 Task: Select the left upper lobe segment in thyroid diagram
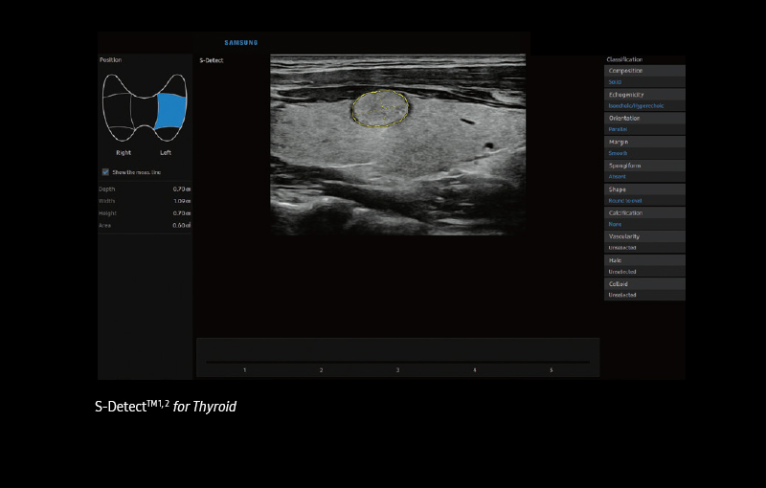pyautogui.click(x=175, y=85)
